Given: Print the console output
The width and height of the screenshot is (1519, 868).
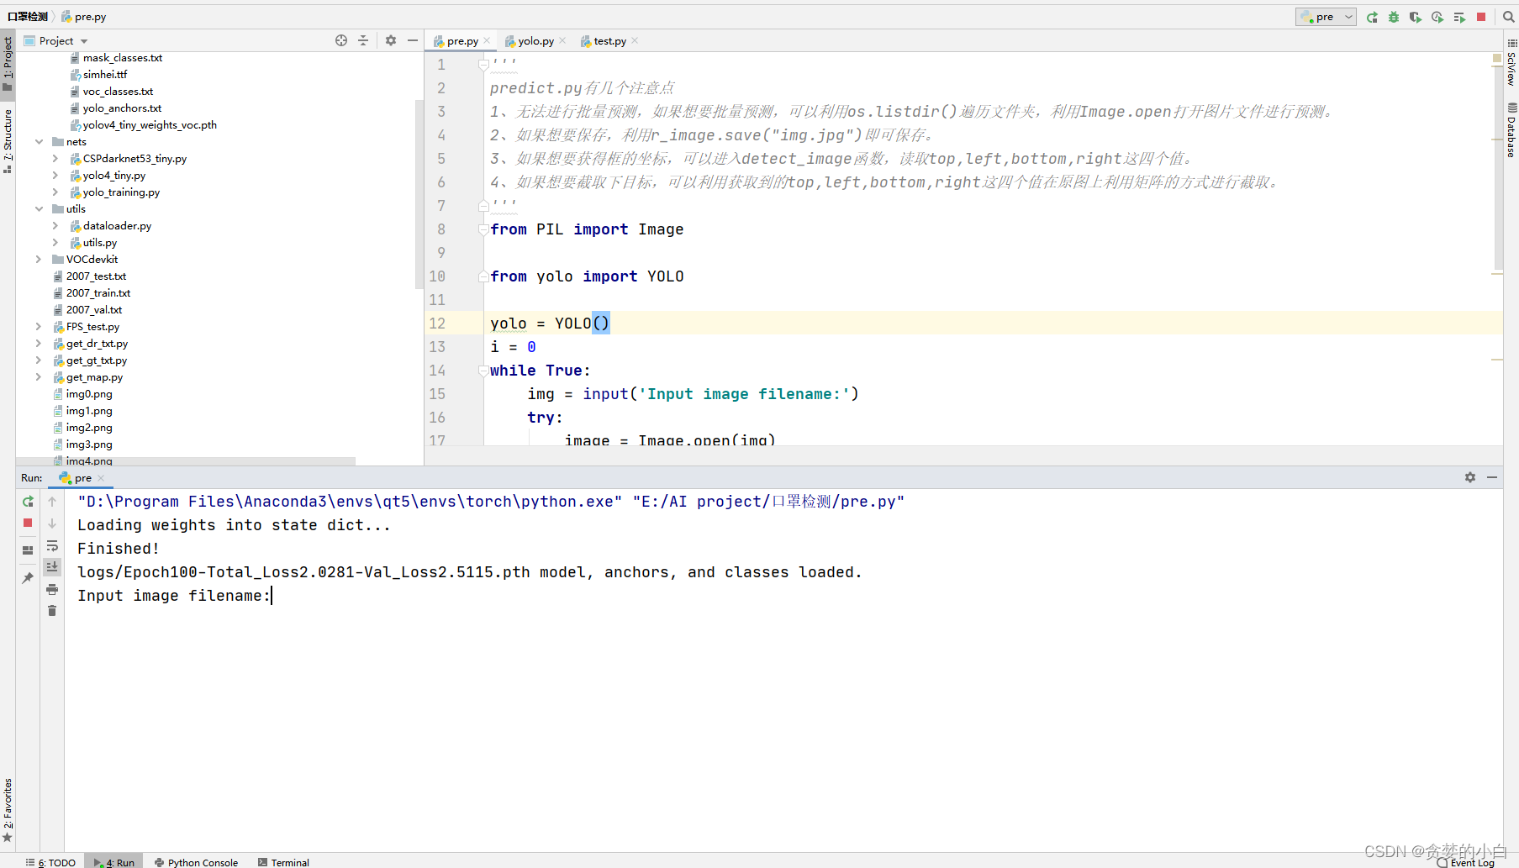Looking at the screenshot, I should pyautogui.click(x=52, y=589).
